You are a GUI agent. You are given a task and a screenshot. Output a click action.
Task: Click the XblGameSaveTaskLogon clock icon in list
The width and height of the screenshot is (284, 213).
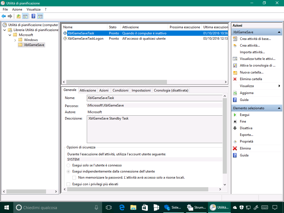(x=65, y=38)
